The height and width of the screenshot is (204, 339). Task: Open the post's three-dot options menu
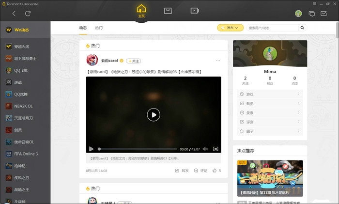[x=218, y=61]
